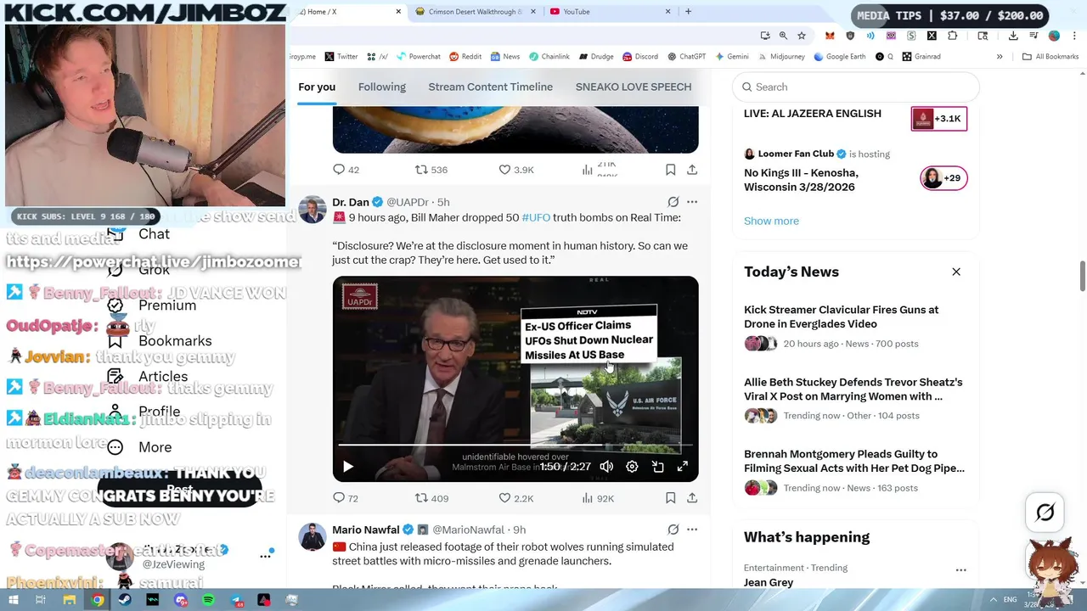Open Grok icon on Dr. Dan's post
The width and height of the screenshot is (1087, 611).
673,202
